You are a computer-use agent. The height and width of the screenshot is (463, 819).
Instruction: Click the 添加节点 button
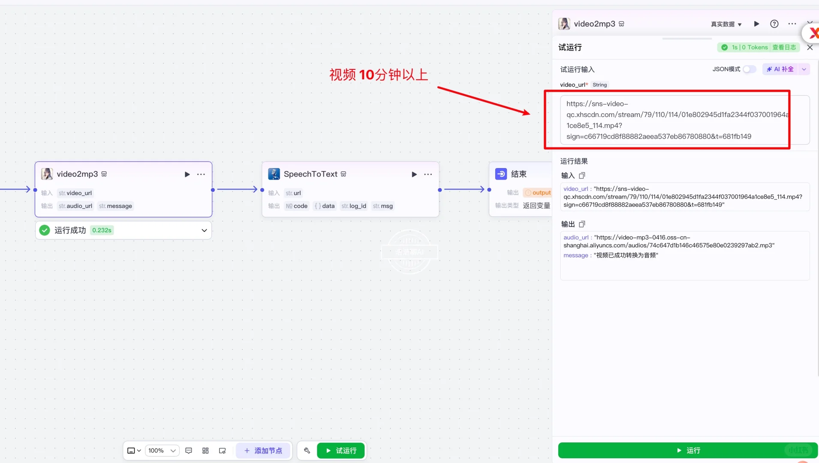coord(263,451)
